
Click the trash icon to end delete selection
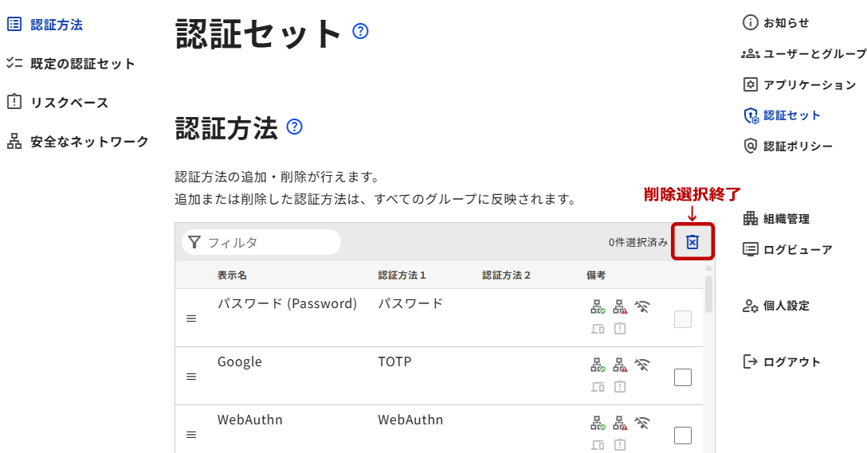click(x=692, y=242)
